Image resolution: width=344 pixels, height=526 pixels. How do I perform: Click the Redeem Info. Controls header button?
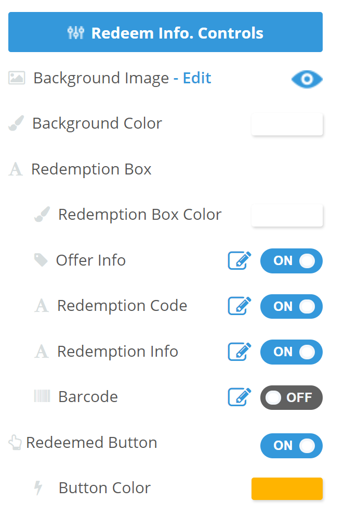click(165, 32)
